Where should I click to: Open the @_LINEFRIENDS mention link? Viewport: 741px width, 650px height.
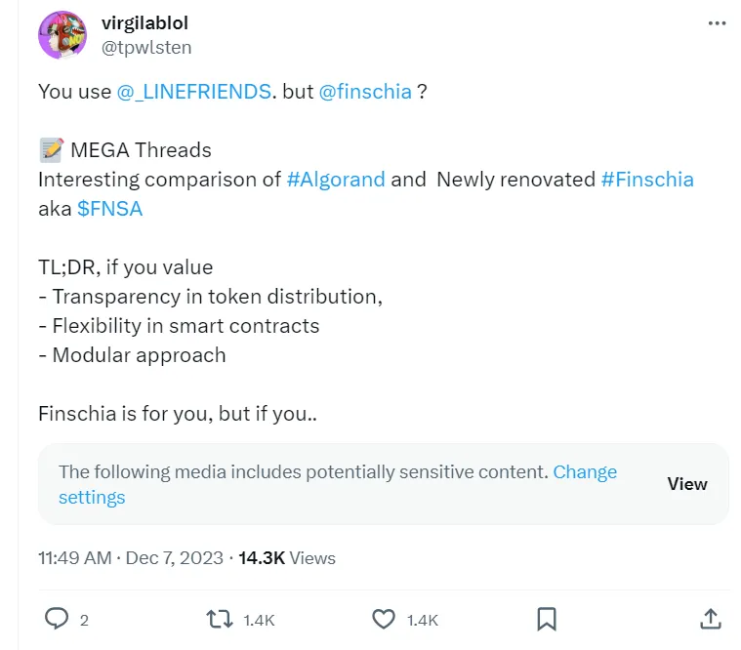[x=194, y=93]
